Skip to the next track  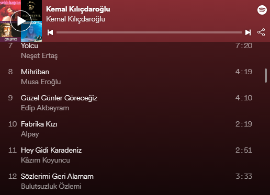[x=248, y=32]
